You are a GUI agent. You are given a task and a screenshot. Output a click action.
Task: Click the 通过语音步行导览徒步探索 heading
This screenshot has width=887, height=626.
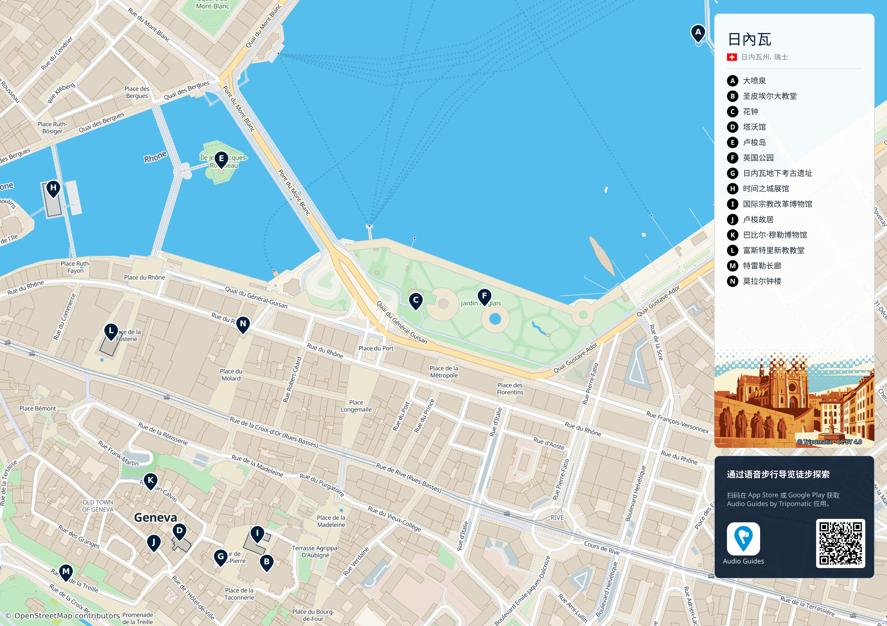(x=778, y=474)
